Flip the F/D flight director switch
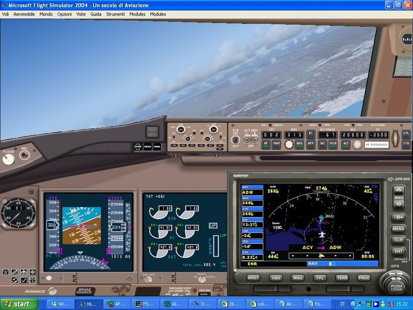Screen dimensions: 413x310 point(235,139)
